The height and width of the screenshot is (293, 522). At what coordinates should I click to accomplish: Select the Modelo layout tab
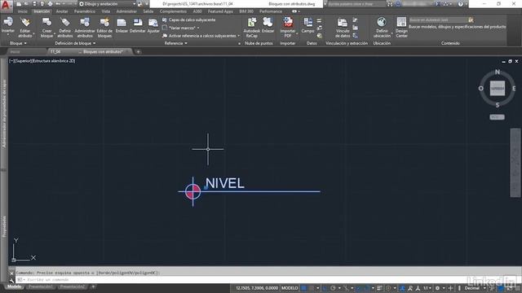pyautogui.click(x=15, y=286)
